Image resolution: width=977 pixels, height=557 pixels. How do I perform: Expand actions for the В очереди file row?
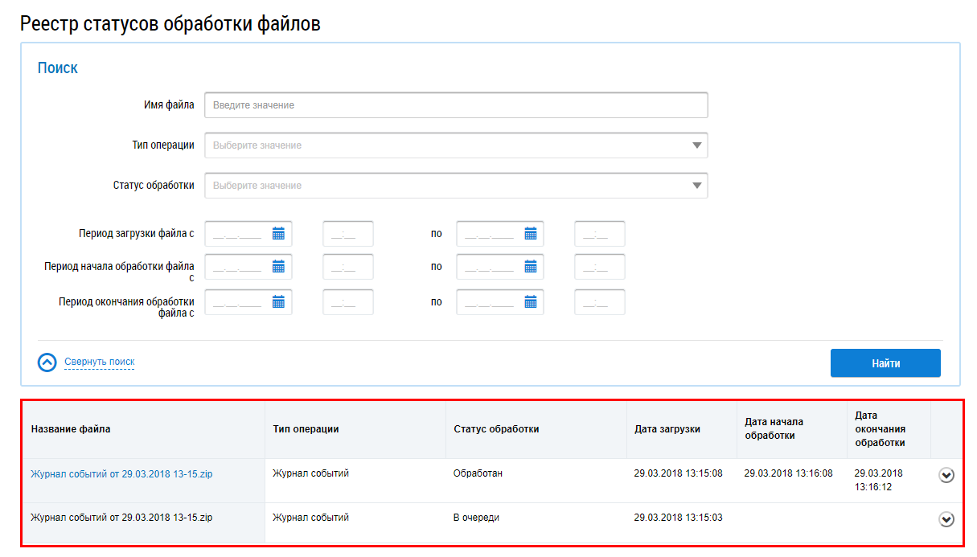(x=946, y=519)
